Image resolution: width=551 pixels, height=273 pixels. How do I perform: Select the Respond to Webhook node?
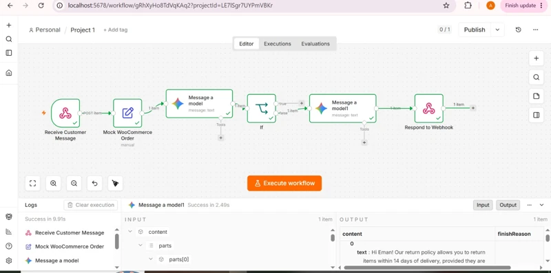click(x=428, y=108)
